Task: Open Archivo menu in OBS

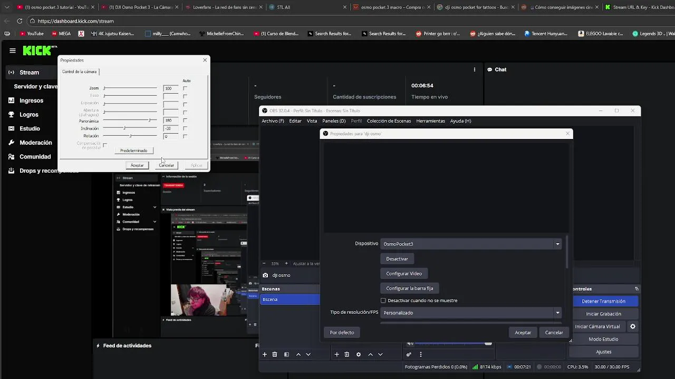Action: [273, 121]
